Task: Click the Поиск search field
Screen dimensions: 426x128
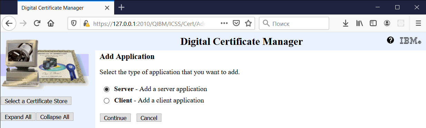Action: click(294, 23)
